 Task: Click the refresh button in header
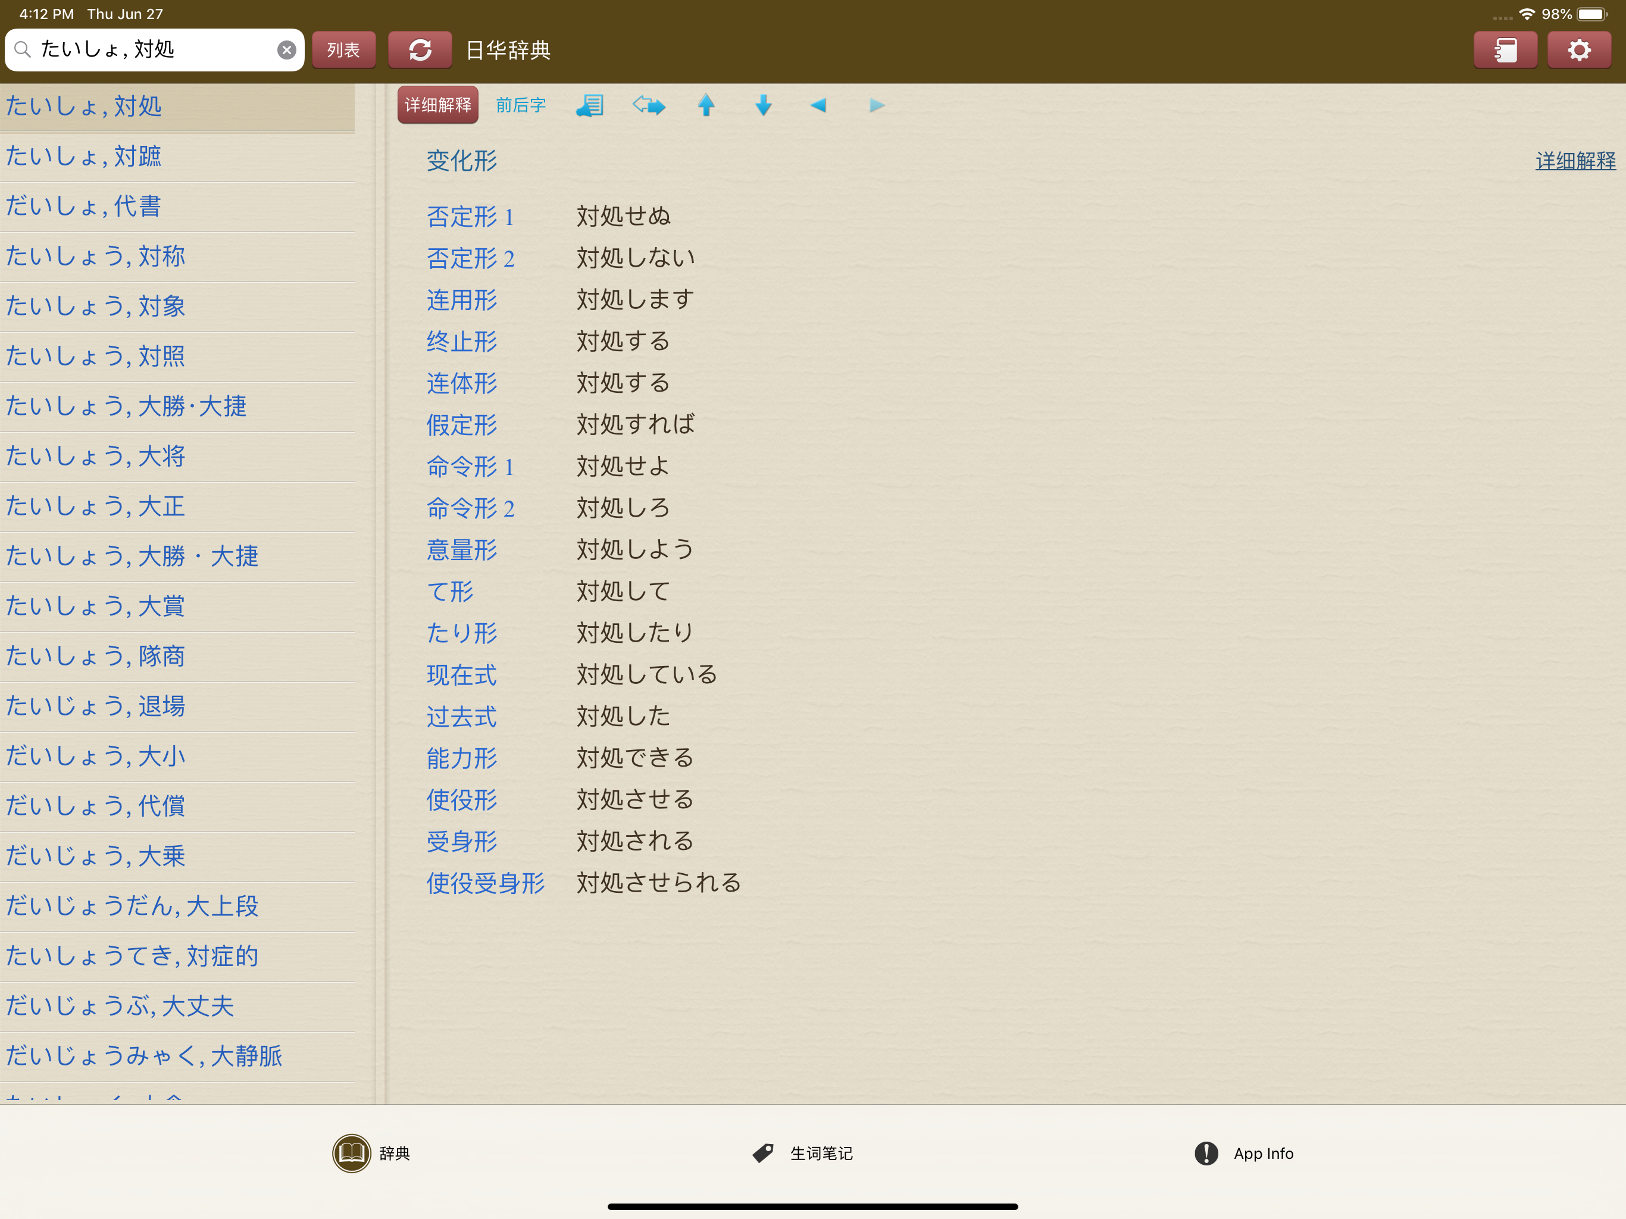coord(420,50)
